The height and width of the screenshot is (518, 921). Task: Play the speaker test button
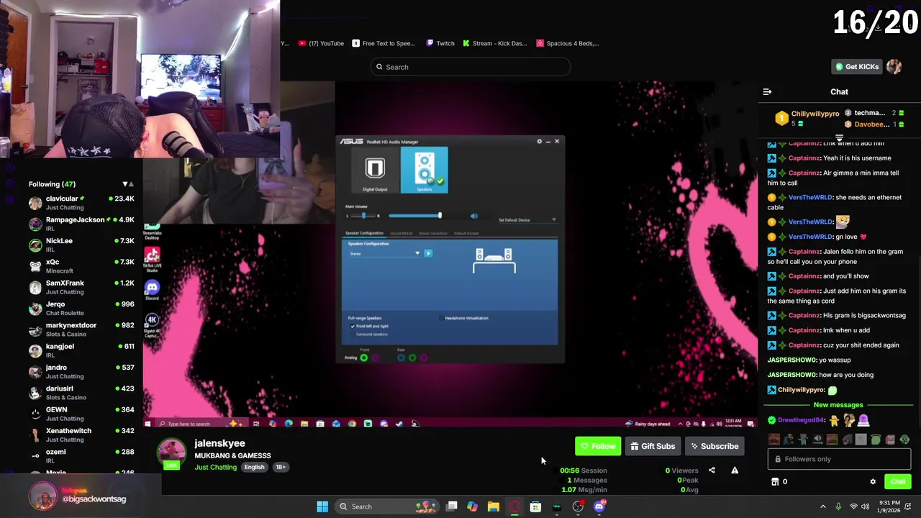click(x=428, y=253)
